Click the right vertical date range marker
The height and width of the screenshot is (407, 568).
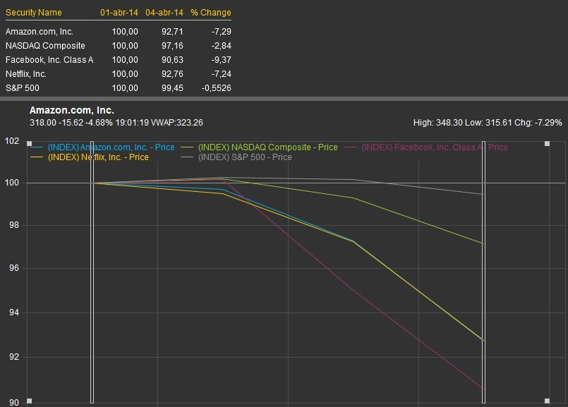coord(483,272)
